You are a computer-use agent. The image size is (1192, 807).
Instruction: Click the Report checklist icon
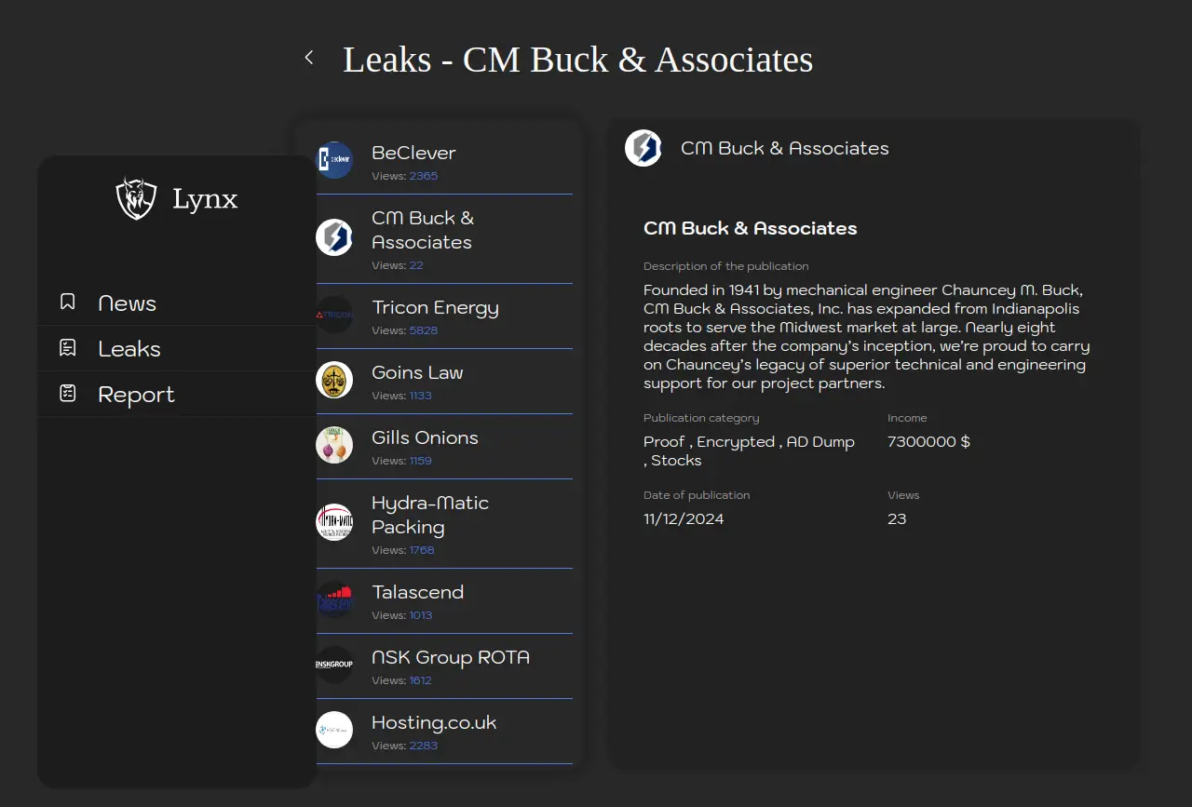click(x=67, y=394)
